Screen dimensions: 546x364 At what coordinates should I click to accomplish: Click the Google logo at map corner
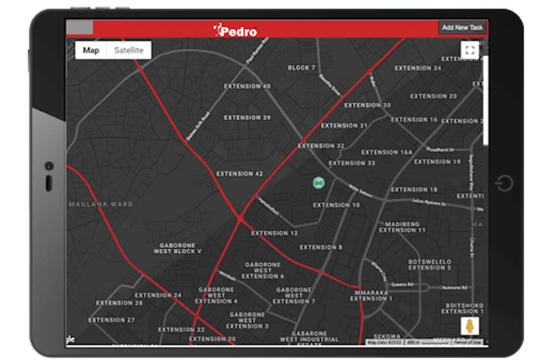[x=70, y=339]
